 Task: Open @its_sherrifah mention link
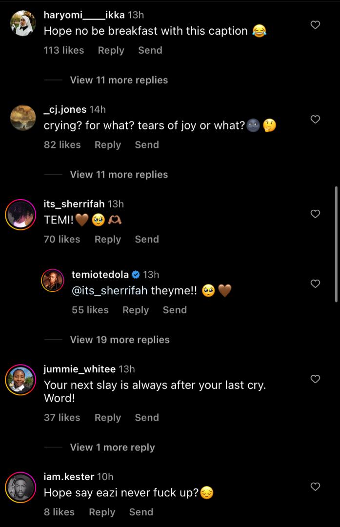pos(109,291)
